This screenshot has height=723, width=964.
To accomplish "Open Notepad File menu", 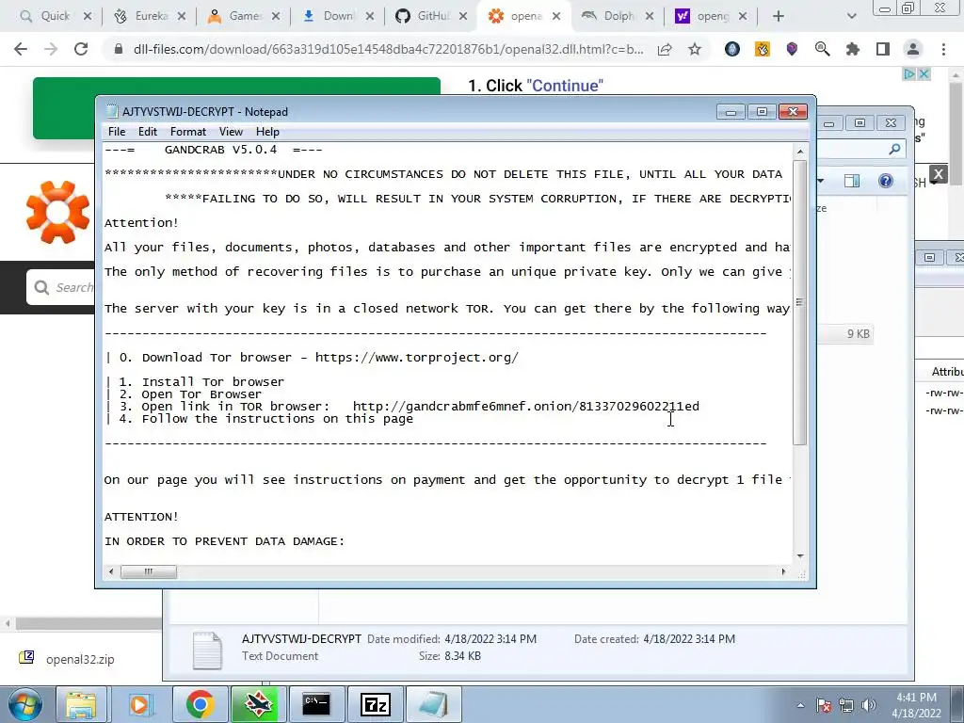I will (116, 132).
